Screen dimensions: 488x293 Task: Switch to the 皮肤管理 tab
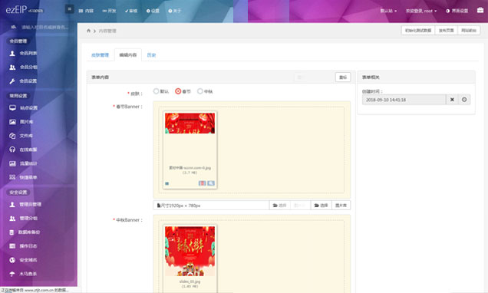point(100,55)
